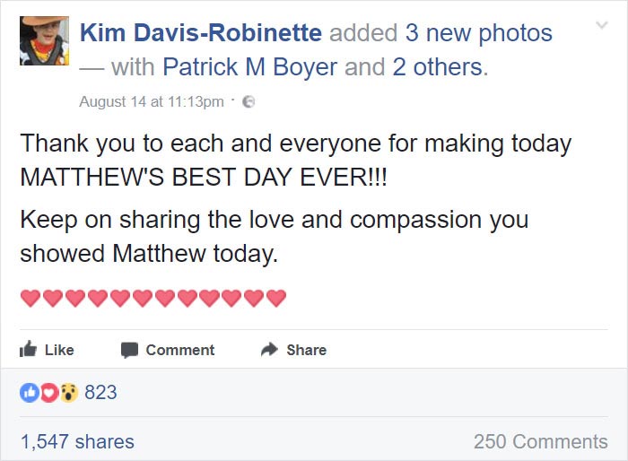View the 823 reactions count

[x=100, y=393]
